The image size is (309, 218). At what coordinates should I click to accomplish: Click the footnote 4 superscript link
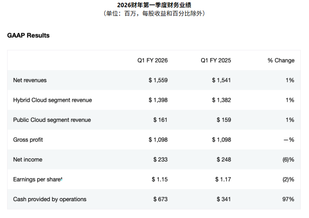click(x=61, y=178)
